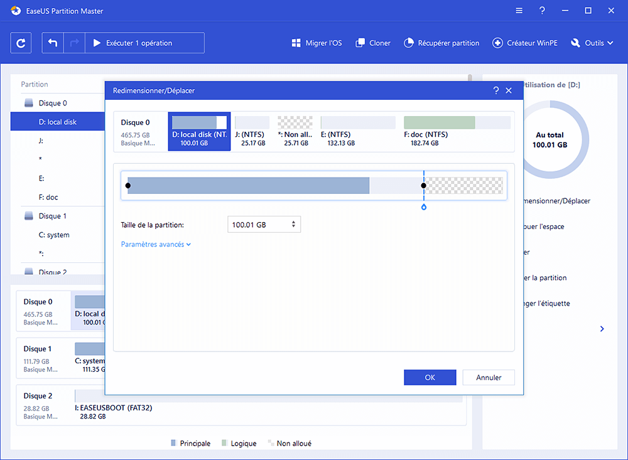Expand the Outils dropdown menu
Image resolution: width=628 pixels, height=460 pixels.
(592, 43)
